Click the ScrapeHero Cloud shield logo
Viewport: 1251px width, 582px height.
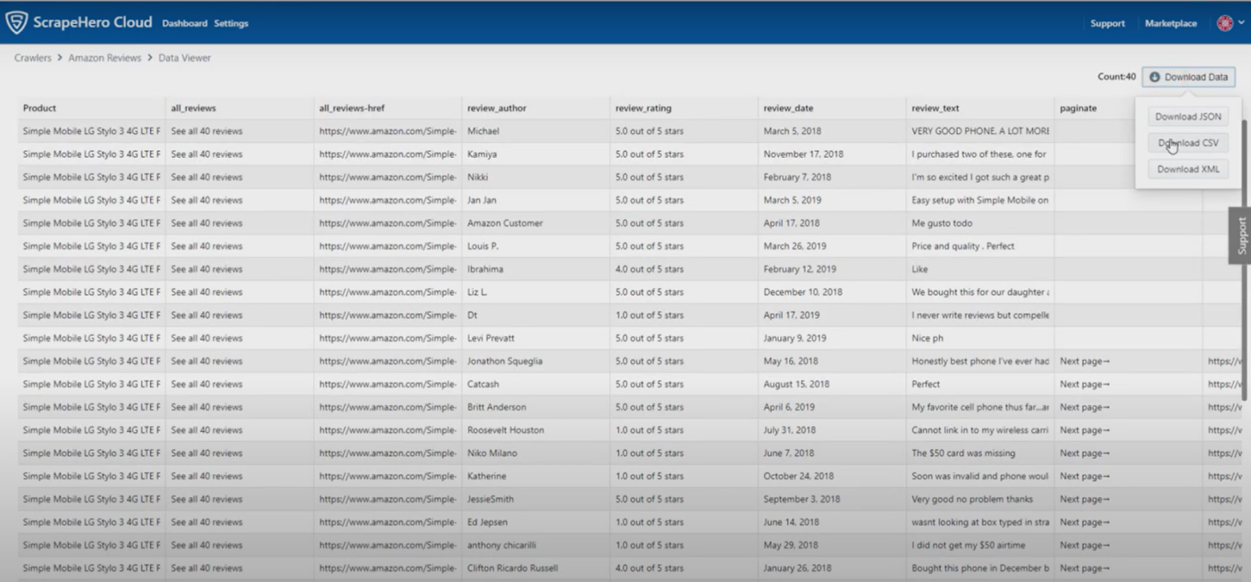click(18, 22)
